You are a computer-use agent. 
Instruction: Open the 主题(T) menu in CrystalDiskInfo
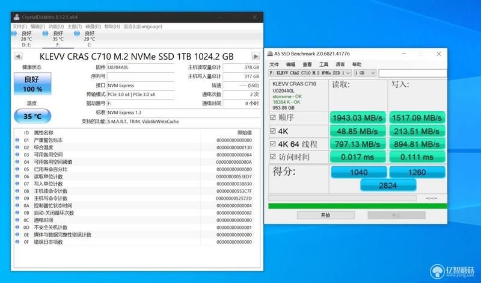pyautogui.click(x=75, y=26)
